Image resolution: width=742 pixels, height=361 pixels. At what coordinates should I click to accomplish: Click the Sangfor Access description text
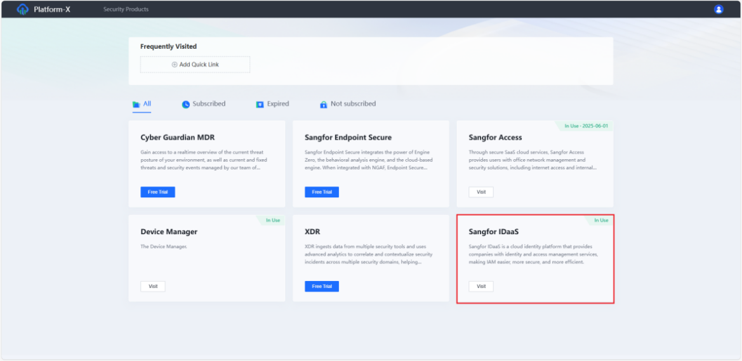tap(534, 160)
